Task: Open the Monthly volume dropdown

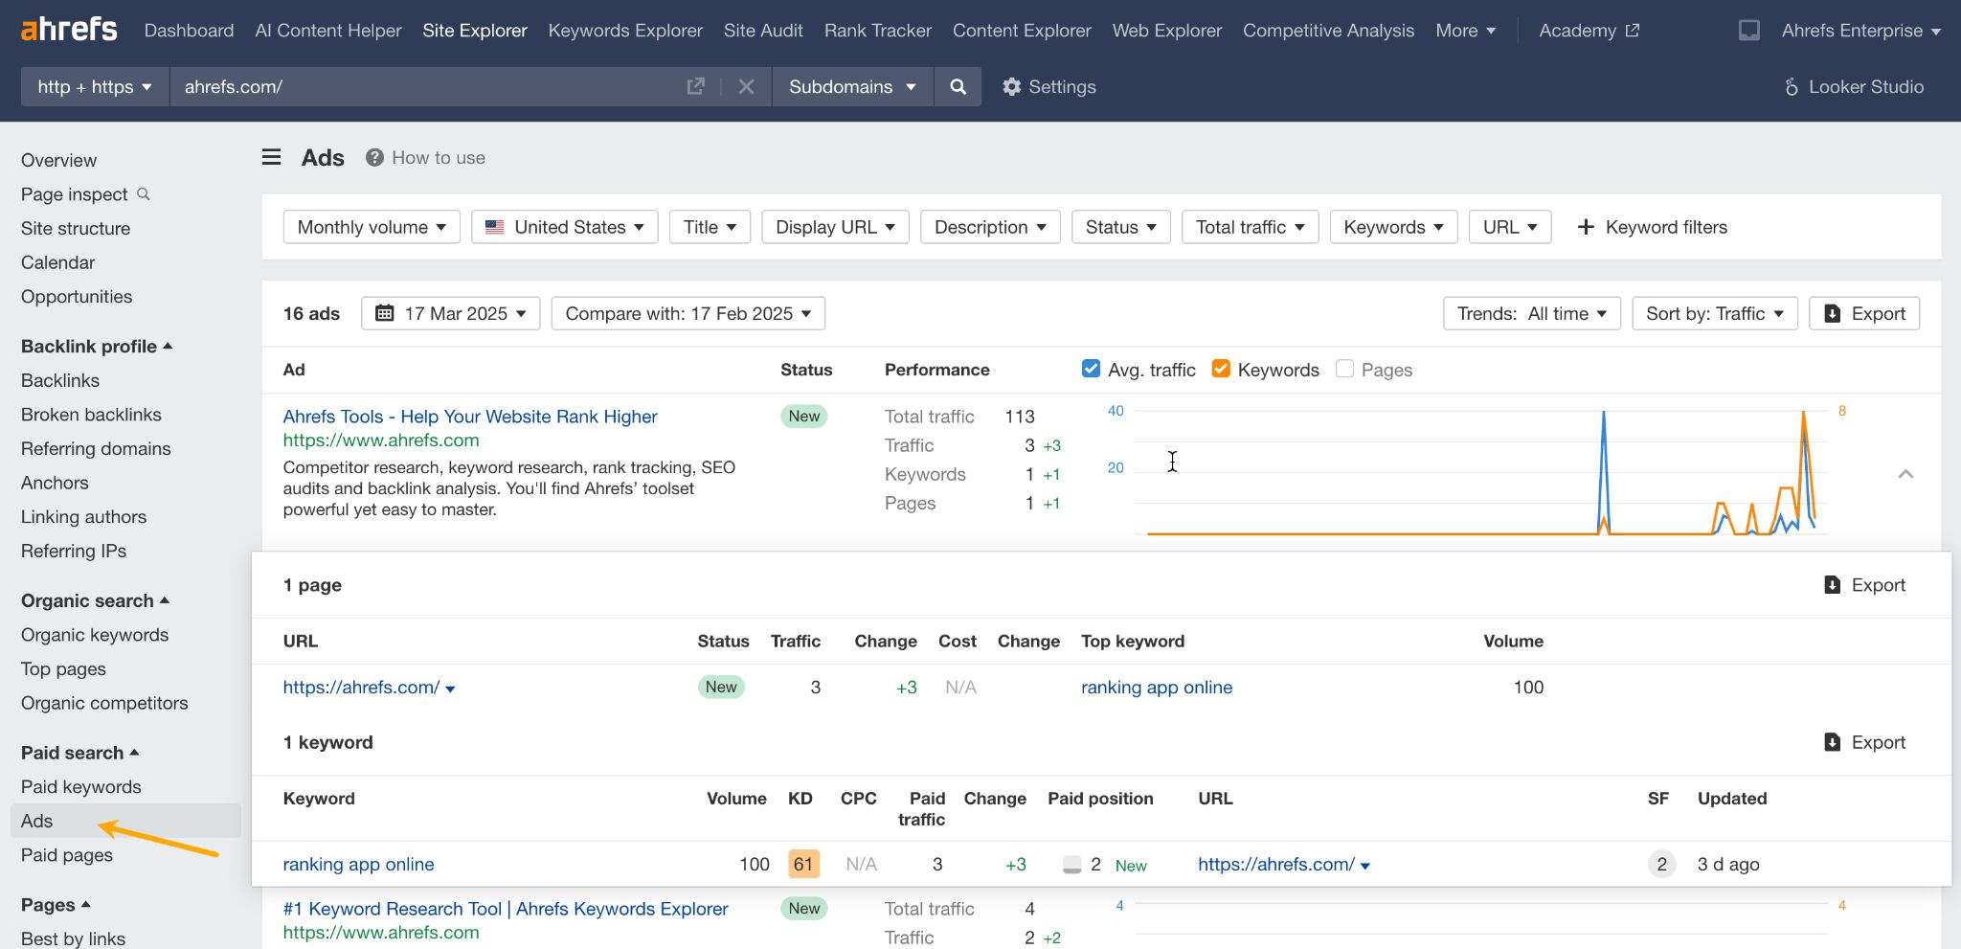Action: 371,227
